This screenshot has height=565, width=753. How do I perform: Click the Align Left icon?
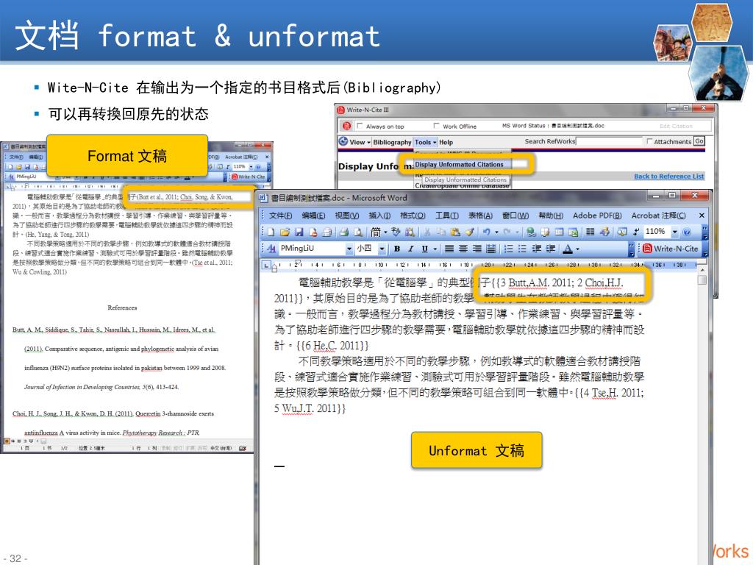coord(449,249)
